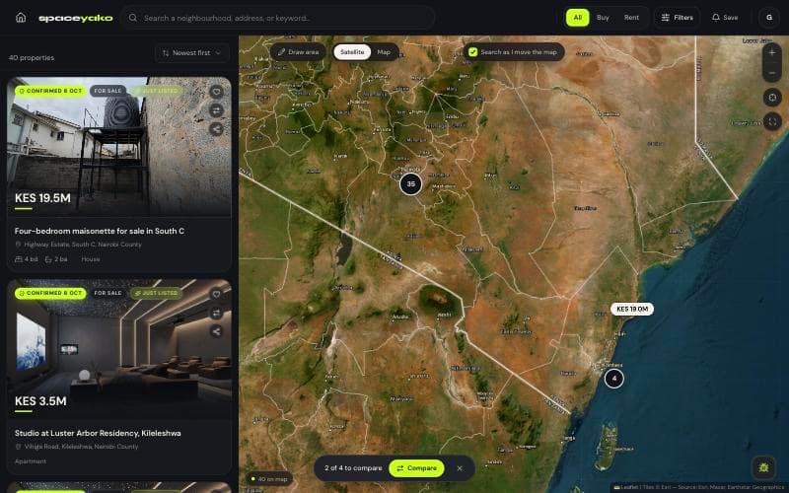789x493 pixels.
Task: Zoom out on the map
Action: [772, 73]
